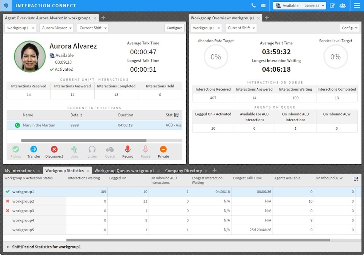364x255 pixels.
Task: Click the Listen headphones control
Action: pos(92,152)
